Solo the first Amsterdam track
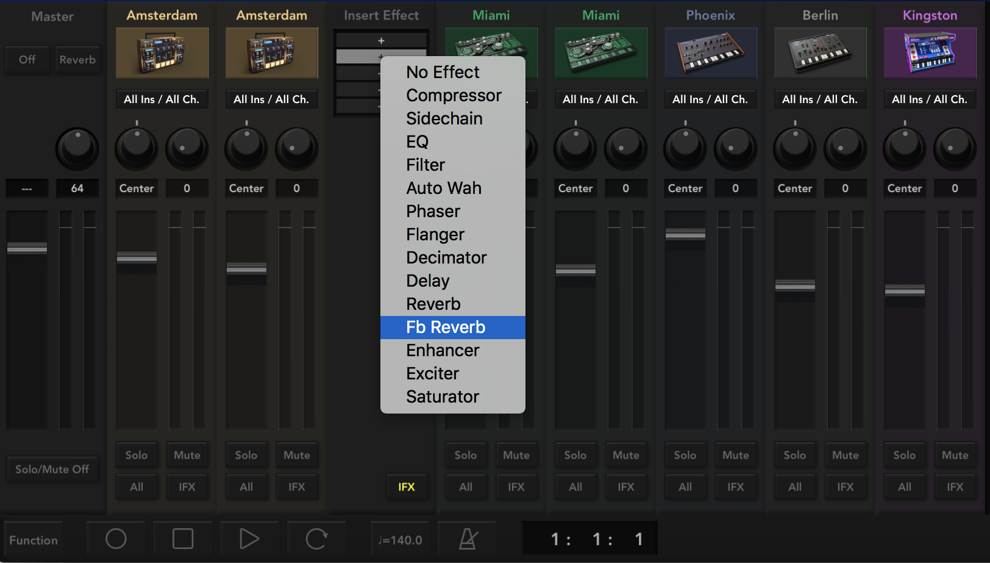The height and width of the screenshot is (563, 990). 137,455
